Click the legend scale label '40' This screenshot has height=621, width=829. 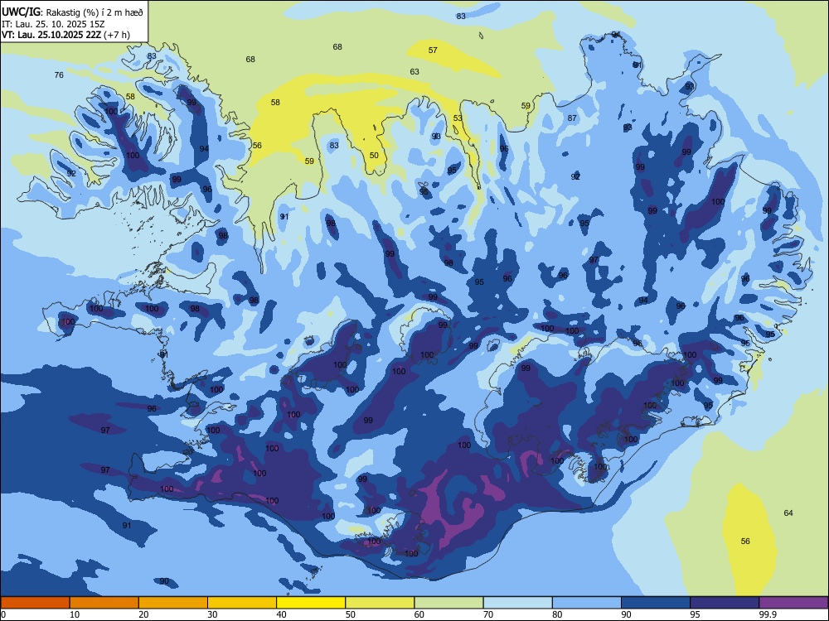pyautogui.click(x=282, y=614)
